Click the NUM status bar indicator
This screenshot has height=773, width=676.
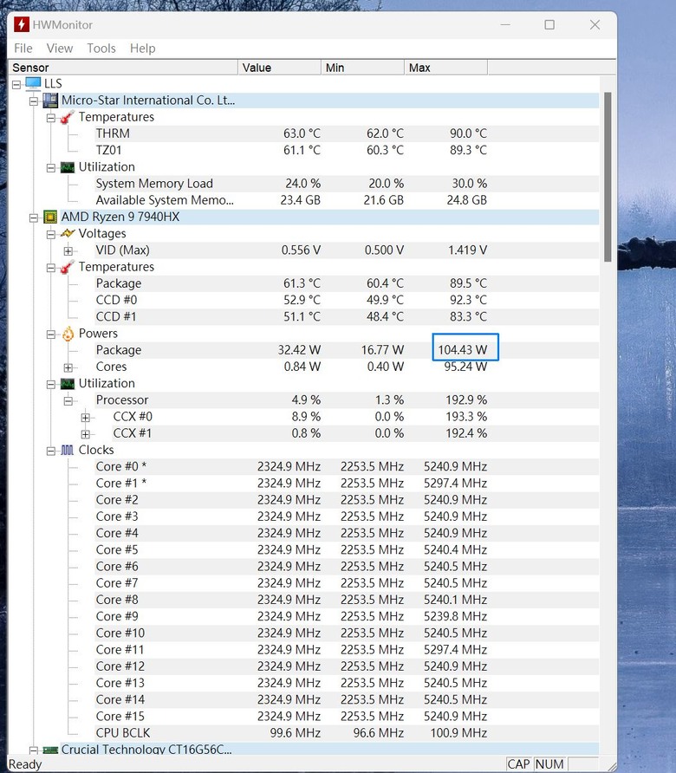(549, 764)
